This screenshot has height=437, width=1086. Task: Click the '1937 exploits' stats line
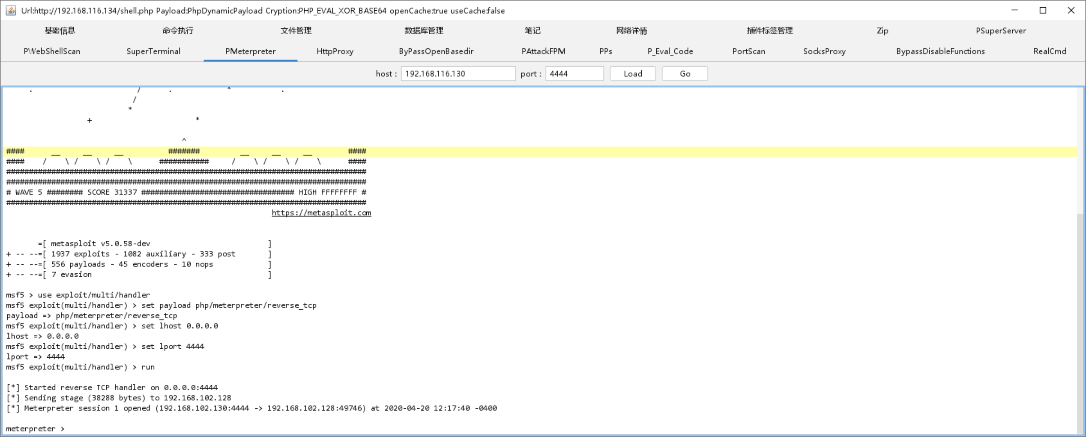coord(139,254)
